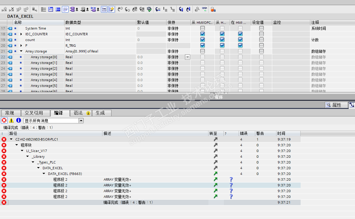Uncheck visible-in-HMI box for IEC_COUNTER
The width and height of the screenshot is (355, 219).
click(x=240, y=34)
